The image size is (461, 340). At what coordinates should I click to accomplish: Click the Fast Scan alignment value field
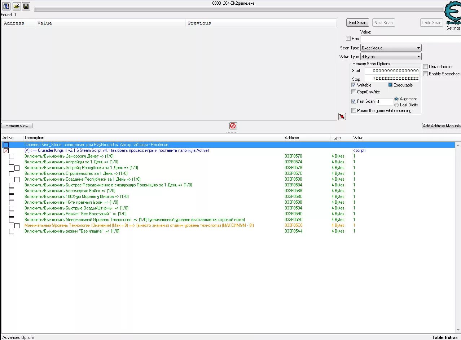coord(384,102)
